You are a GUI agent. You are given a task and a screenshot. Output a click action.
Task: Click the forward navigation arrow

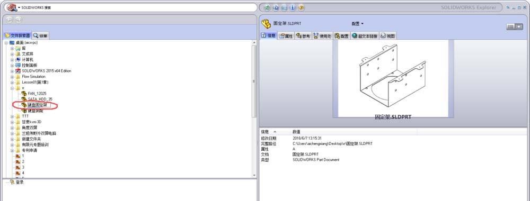click(18, 20)
